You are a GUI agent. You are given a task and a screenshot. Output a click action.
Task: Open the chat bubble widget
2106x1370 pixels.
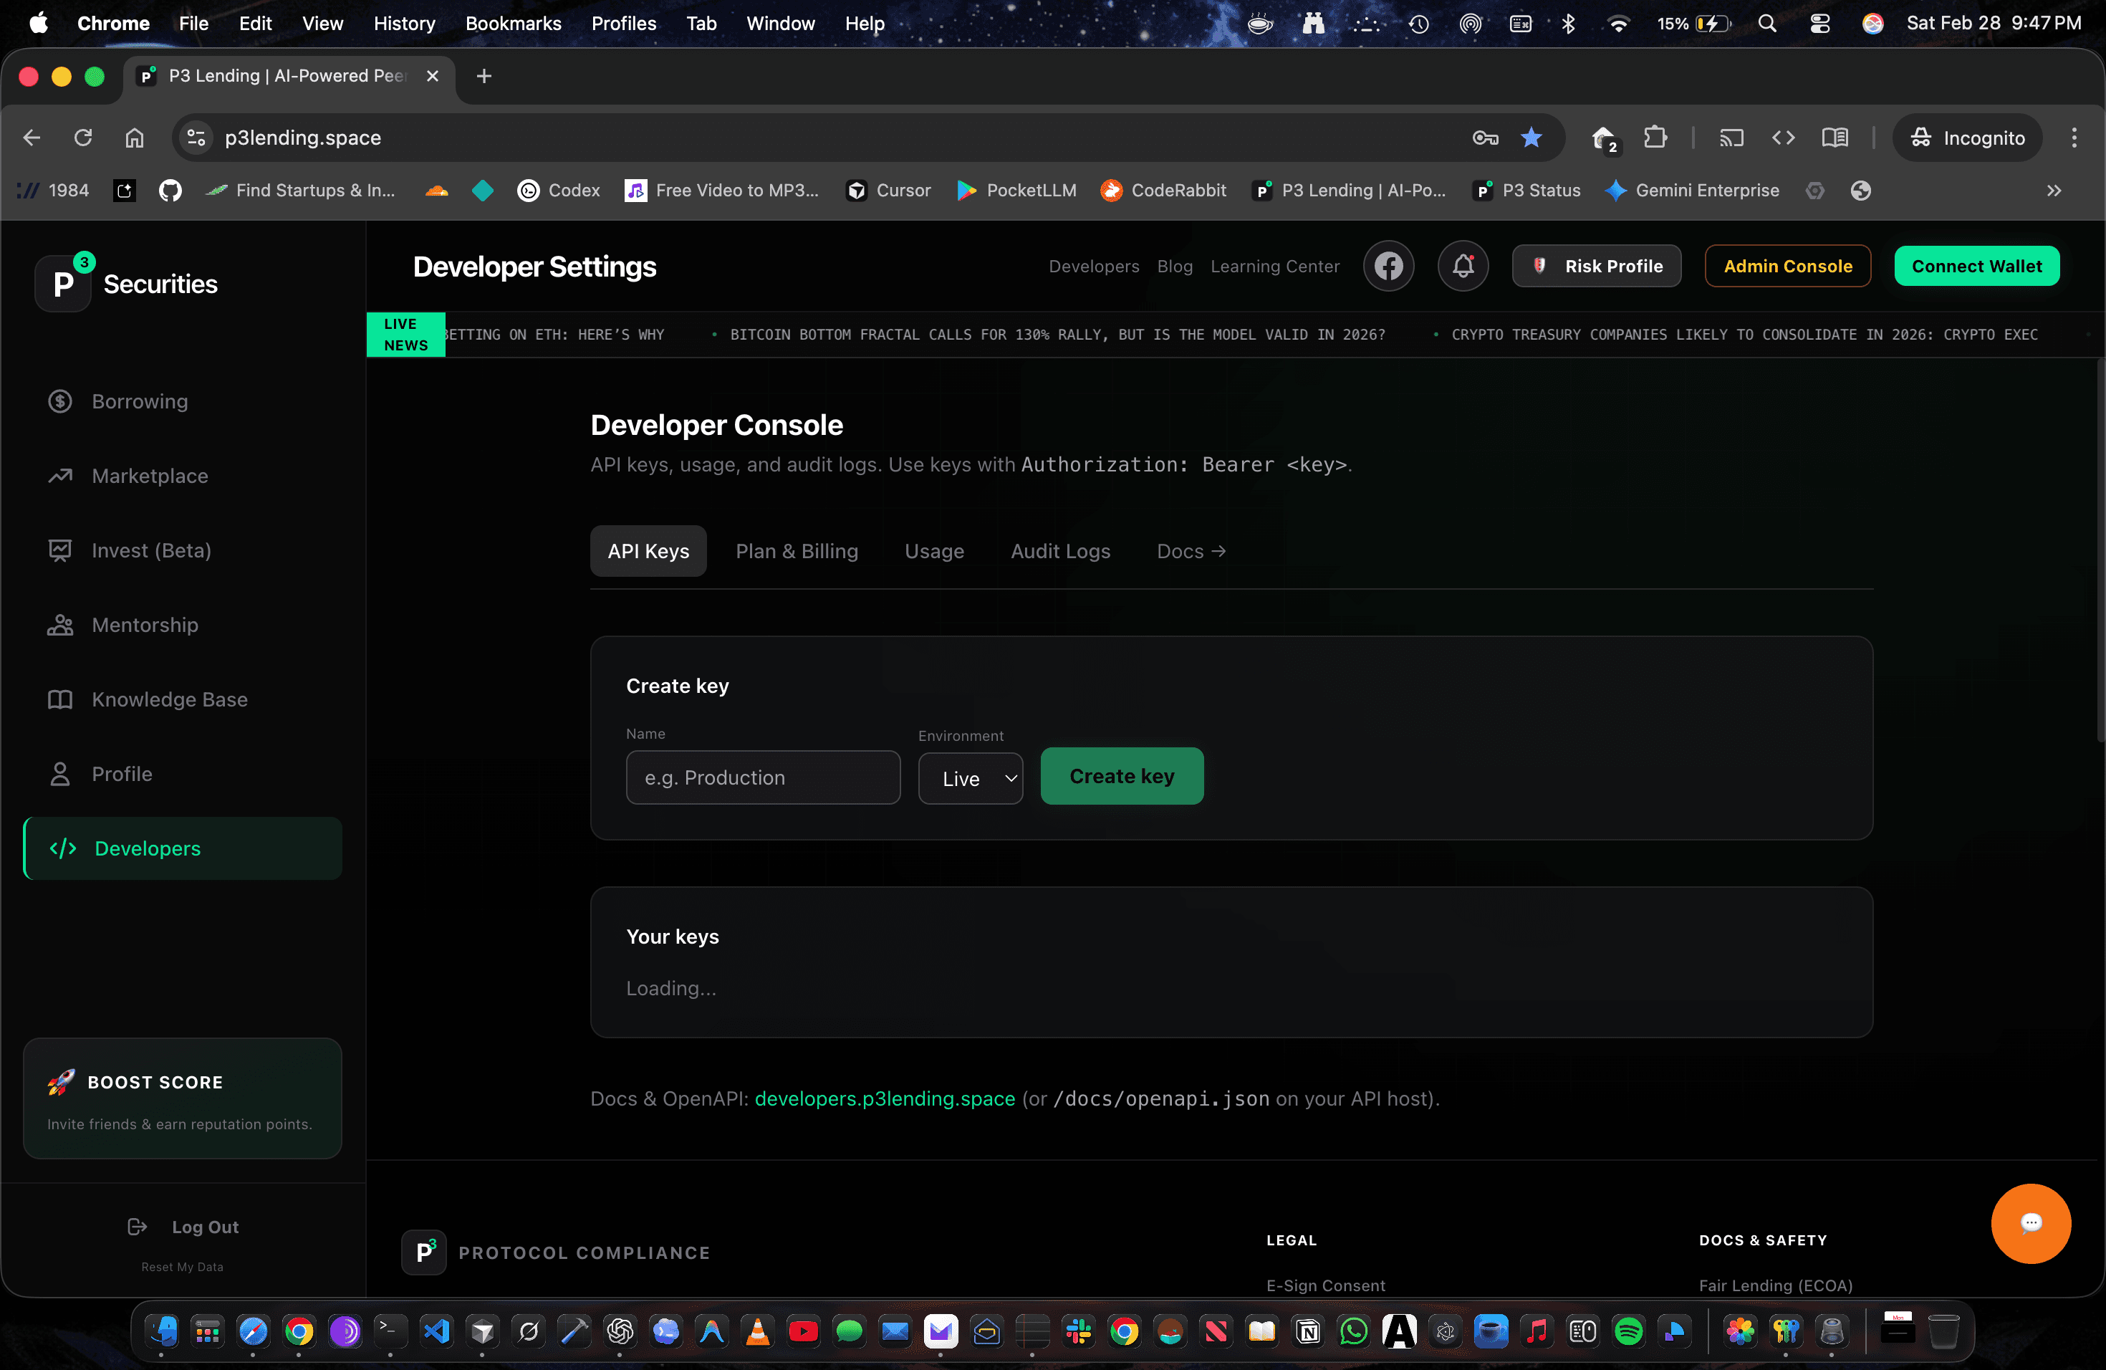(2031, 1224)
